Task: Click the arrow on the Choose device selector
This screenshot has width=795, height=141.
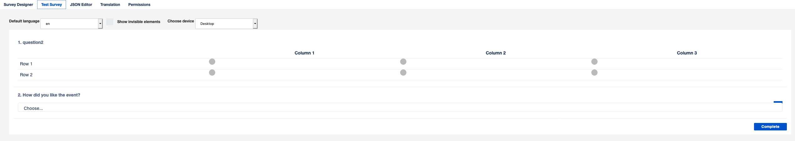Action: pyautogui.click(x=255, y=24)
